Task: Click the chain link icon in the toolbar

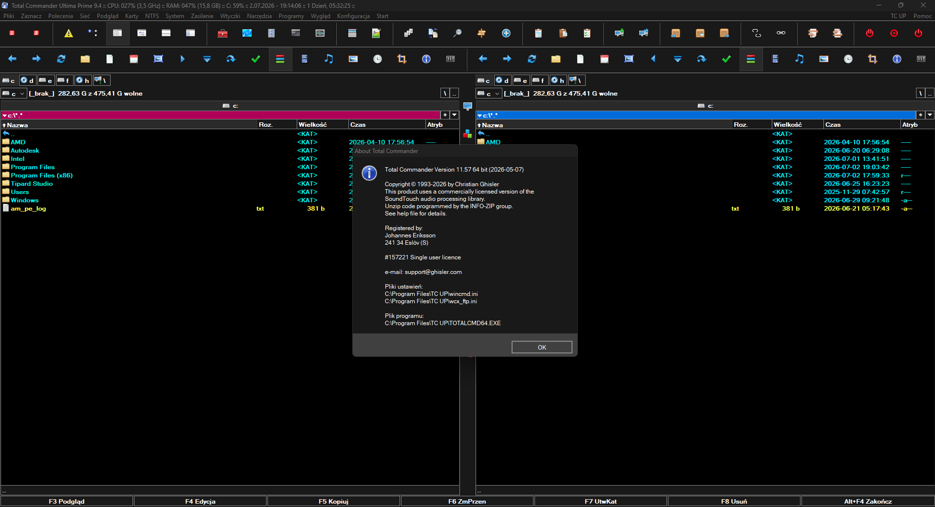Action: pos(781,33)
